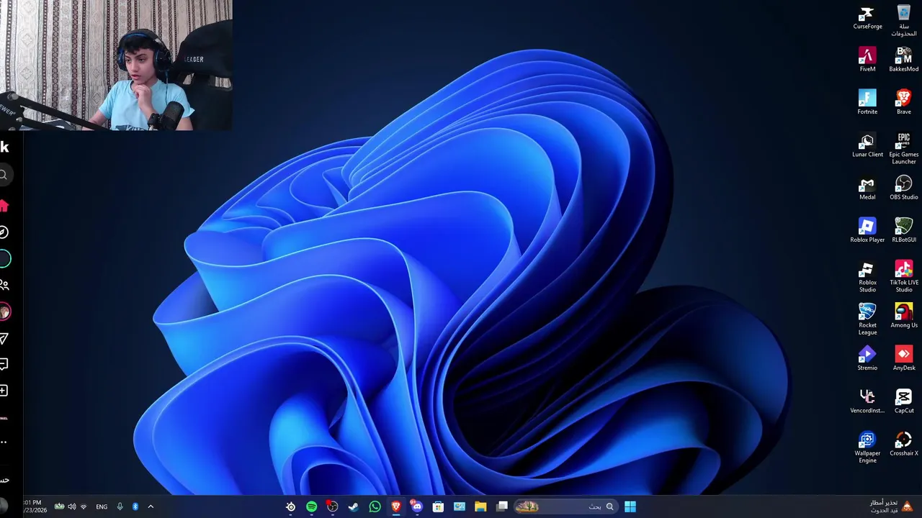Click the TikTok Upload plus icon
The height and width of the screenshot is (518, 922).
click(4, 391)
